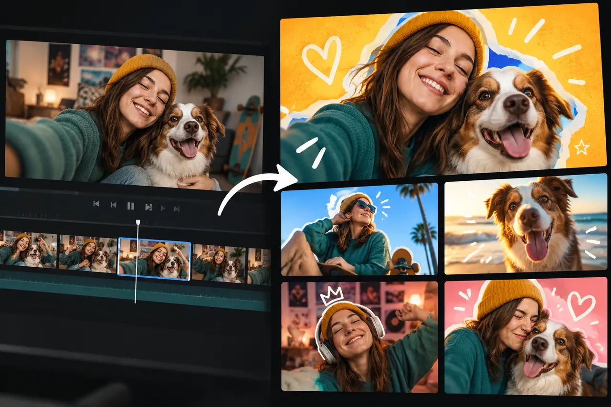This screenshot has height=407, width=611.
Task: Click the blue-outlined selected timeline clip
Action: (x=154, y=259)
